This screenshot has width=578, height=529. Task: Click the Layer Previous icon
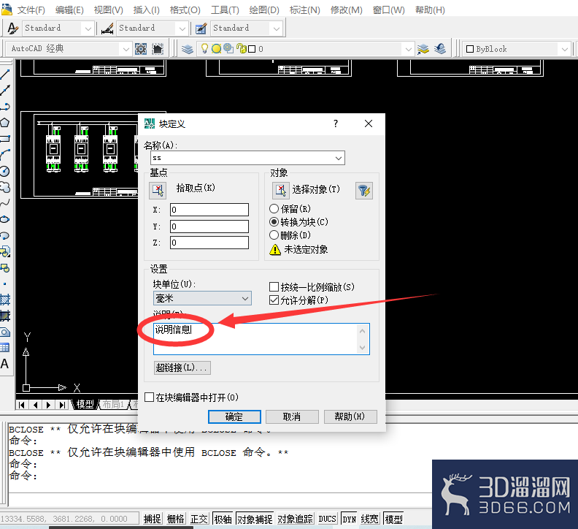[440, 49]
